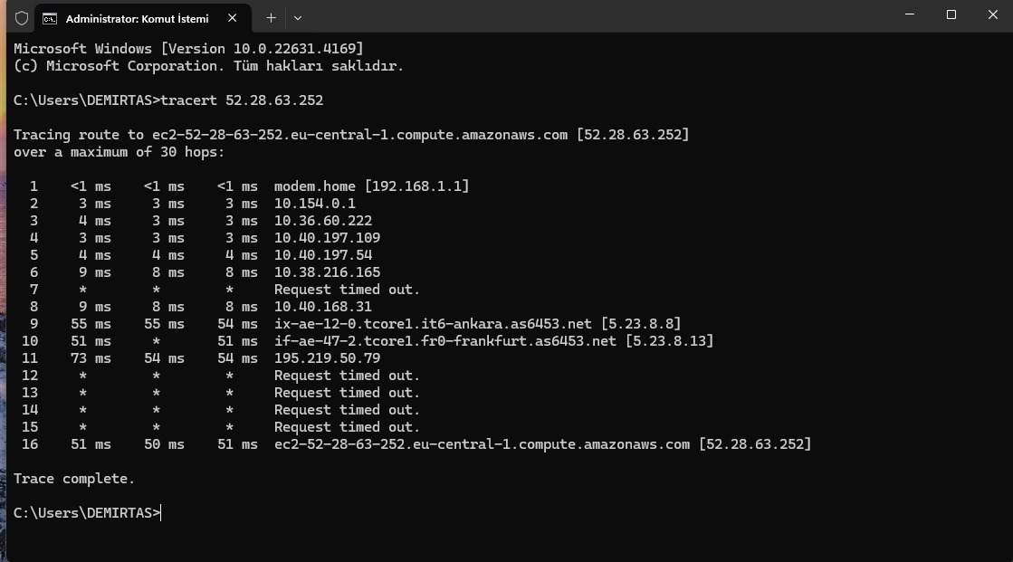Click the tracert 52.28.63.252 command text
The image size is (1013, 562).
tap(243, 100)
